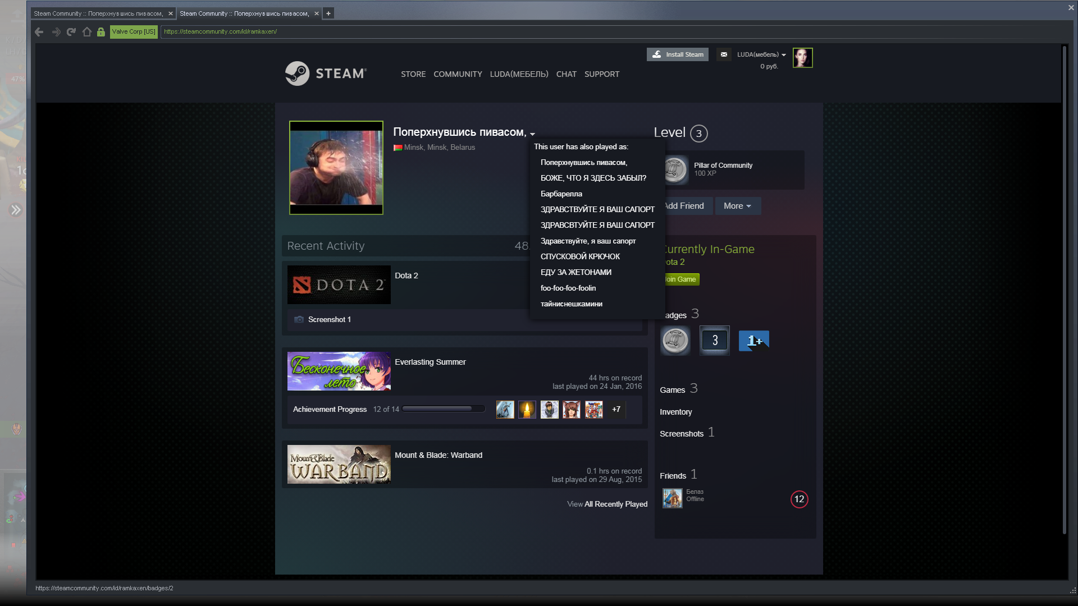Open the profile name alias dropdown arrow
Viewport: 1078px width, 606px height.
pyautogui.click(x=532, y=135)
